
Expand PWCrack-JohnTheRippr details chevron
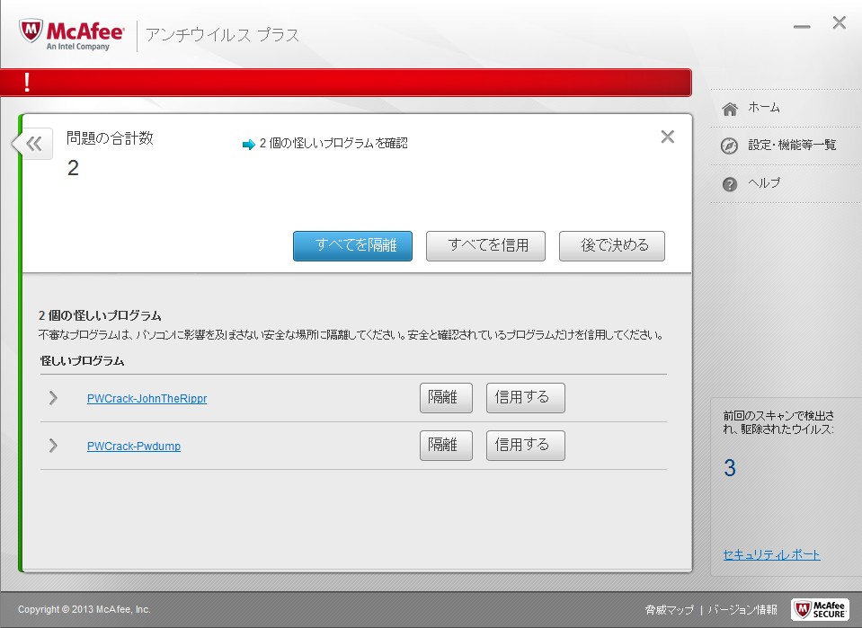[x=53, y=398]
